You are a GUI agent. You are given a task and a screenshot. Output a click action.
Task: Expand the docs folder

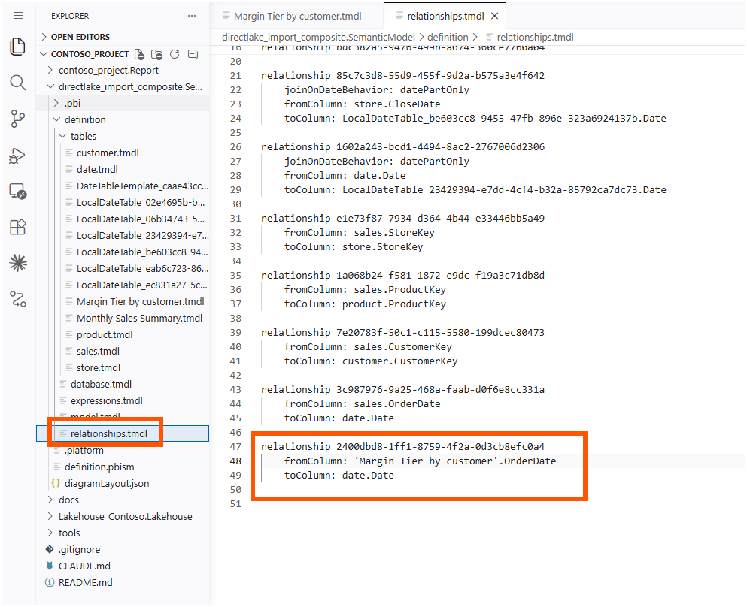68,500
